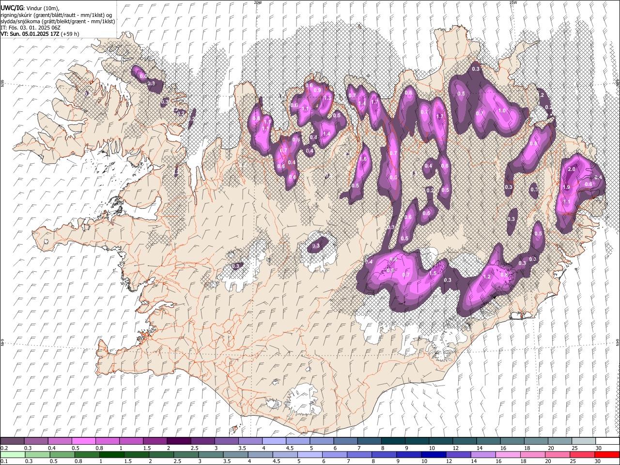Viewport: 620px width, 465px height.
Task: Click the dark teal snow swatch between 8 and 9
Action: [x=393, y=441]
